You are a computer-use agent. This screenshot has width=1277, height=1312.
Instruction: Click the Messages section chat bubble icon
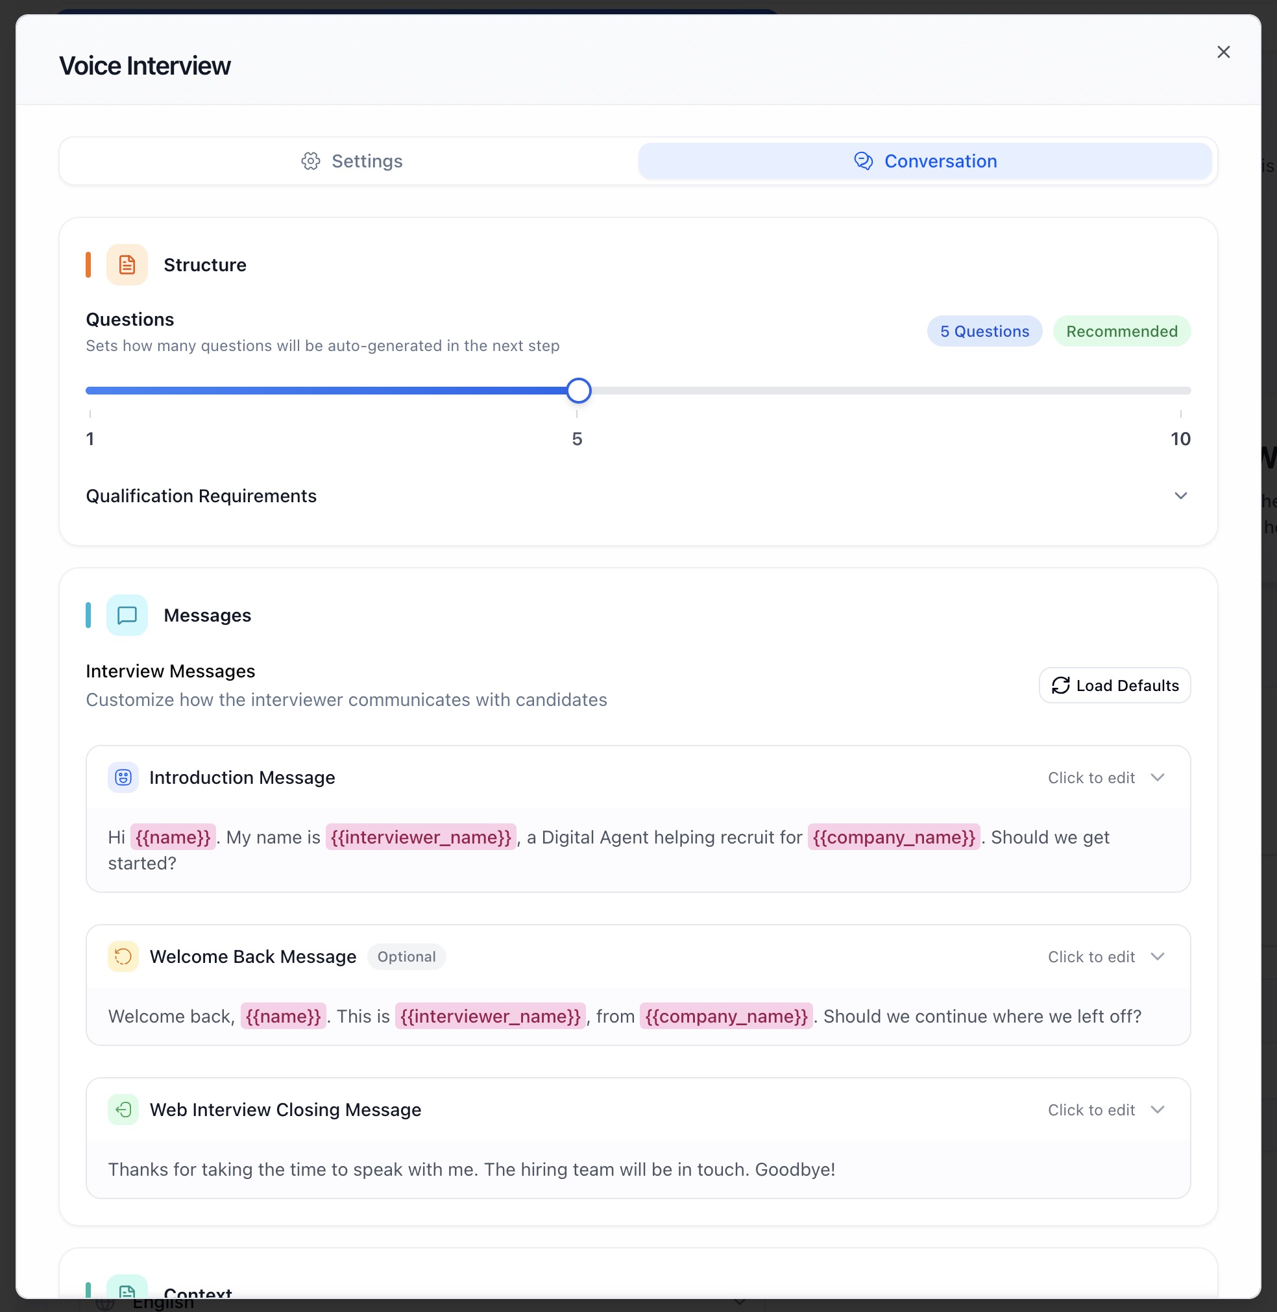[x=127, y=615]
